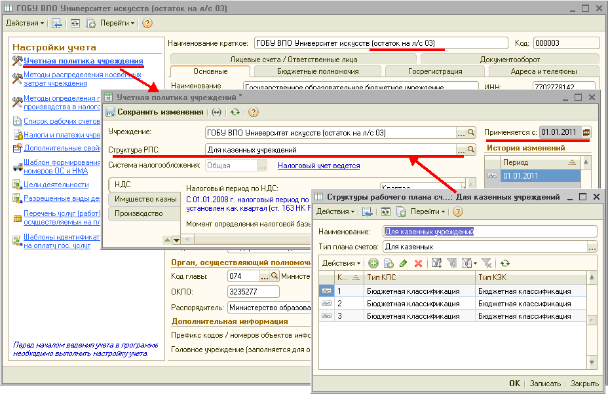Click the copy row icon in table toolbar
Viewport: 608px width, 394px height.
tap(389, 263)
